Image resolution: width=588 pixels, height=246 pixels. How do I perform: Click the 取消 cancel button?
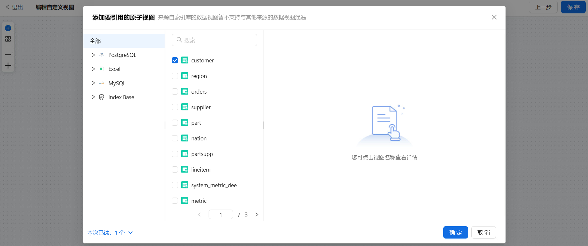pyautogui.click(x=483, y=233)
